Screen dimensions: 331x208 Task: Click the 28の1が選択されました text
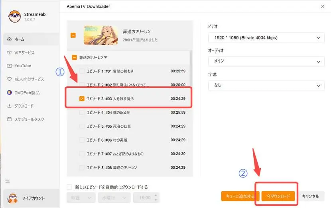coord(140,40)
